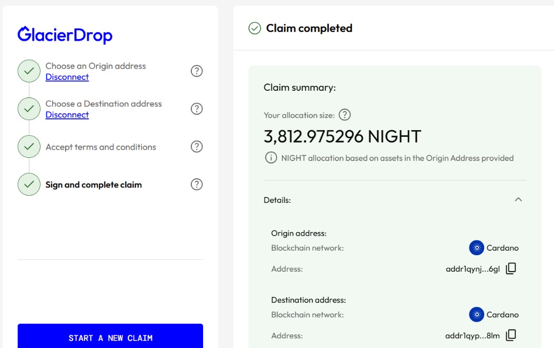Click the Choose a Destination address label
The image size is (554, 348).
tap(104, 104)
